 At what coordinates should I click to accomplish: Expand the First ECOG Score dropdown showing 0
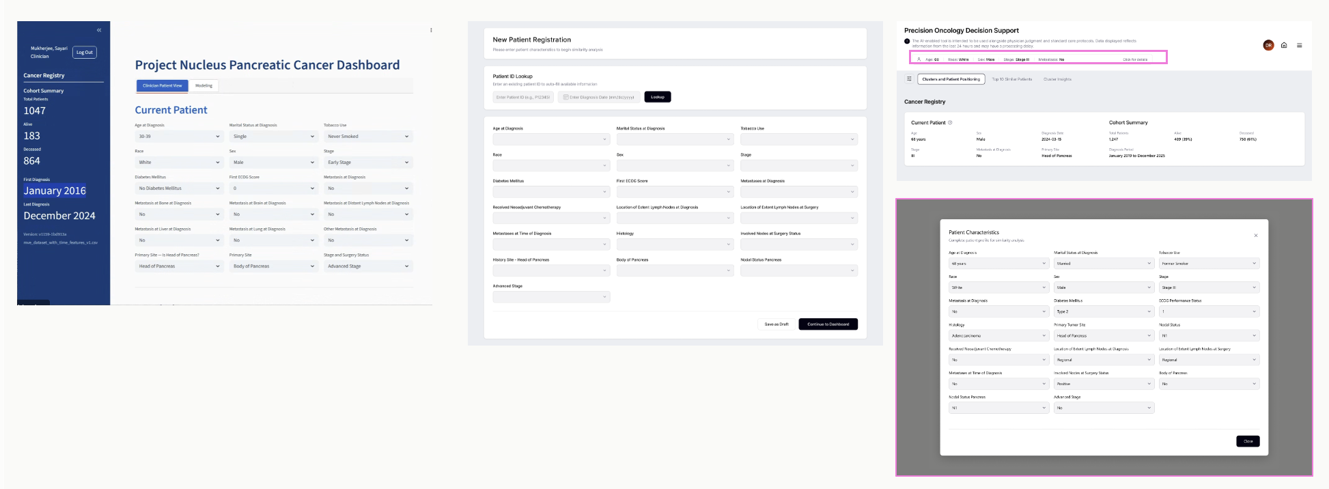(x=273, y=188)
